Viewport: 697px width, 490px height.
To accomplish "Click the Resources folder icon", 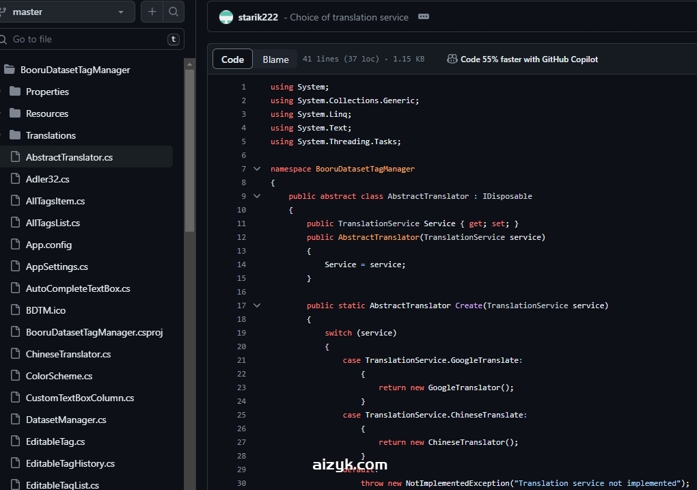I will click(15, 113).
